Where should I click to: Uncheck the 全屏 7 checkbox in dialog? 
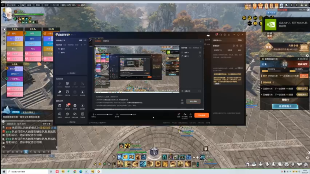(x=200, y=53)
